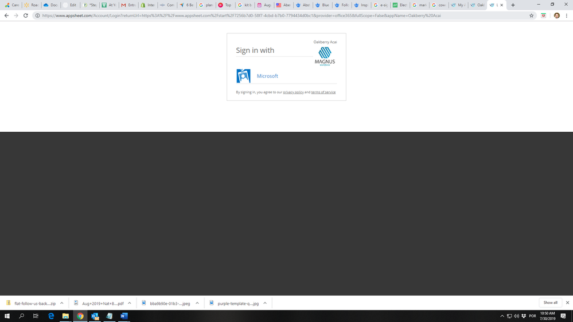Viewport: 573px width, 322px height.
Task: Open the red Pocket-style extension icon
Action: (543, 15)
